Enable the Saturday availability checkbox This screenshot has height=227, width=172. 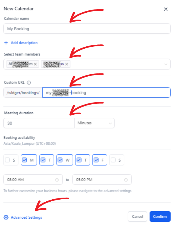pyautogui.click(x=113, y=160)
